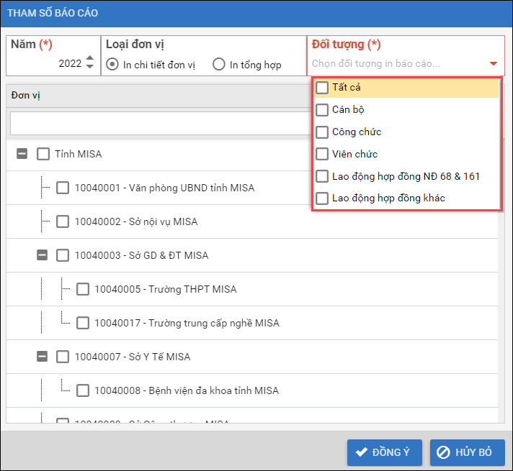Collapse the Sở Y Tế MISA node
513x471 pixels.
[x=42, y=357]
